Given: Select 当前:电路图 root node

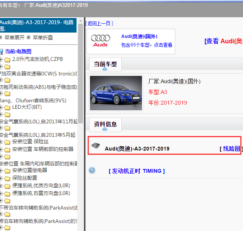Looking at the screenshot, I should tap(18, 51).
